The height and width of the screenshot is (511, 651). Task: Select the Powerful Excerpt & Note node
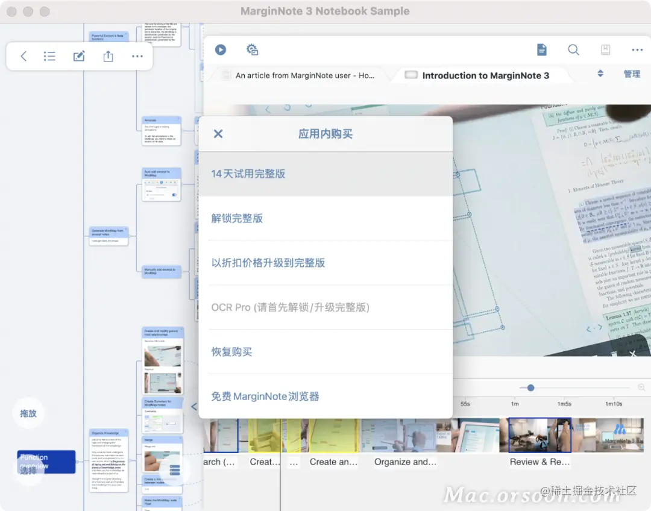[x=108, y=37]
